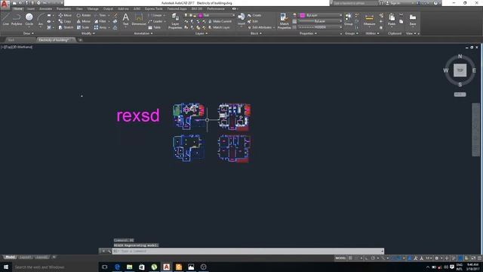Expand the Draw panel
Screen dimensions: 483x272
(29, 33)
